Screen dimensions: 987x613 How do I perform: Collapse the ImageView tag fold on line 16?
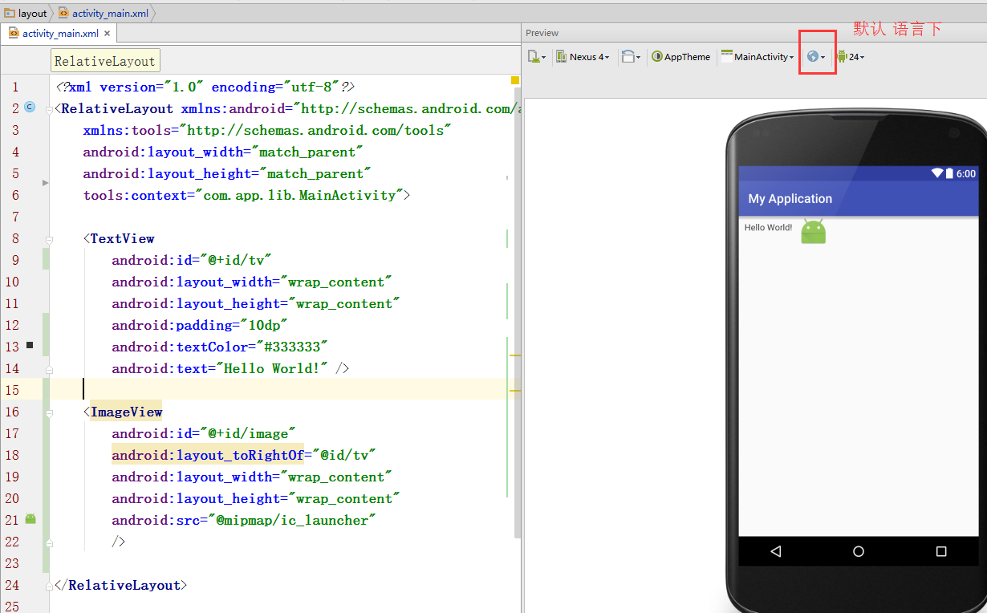(50, 412)
